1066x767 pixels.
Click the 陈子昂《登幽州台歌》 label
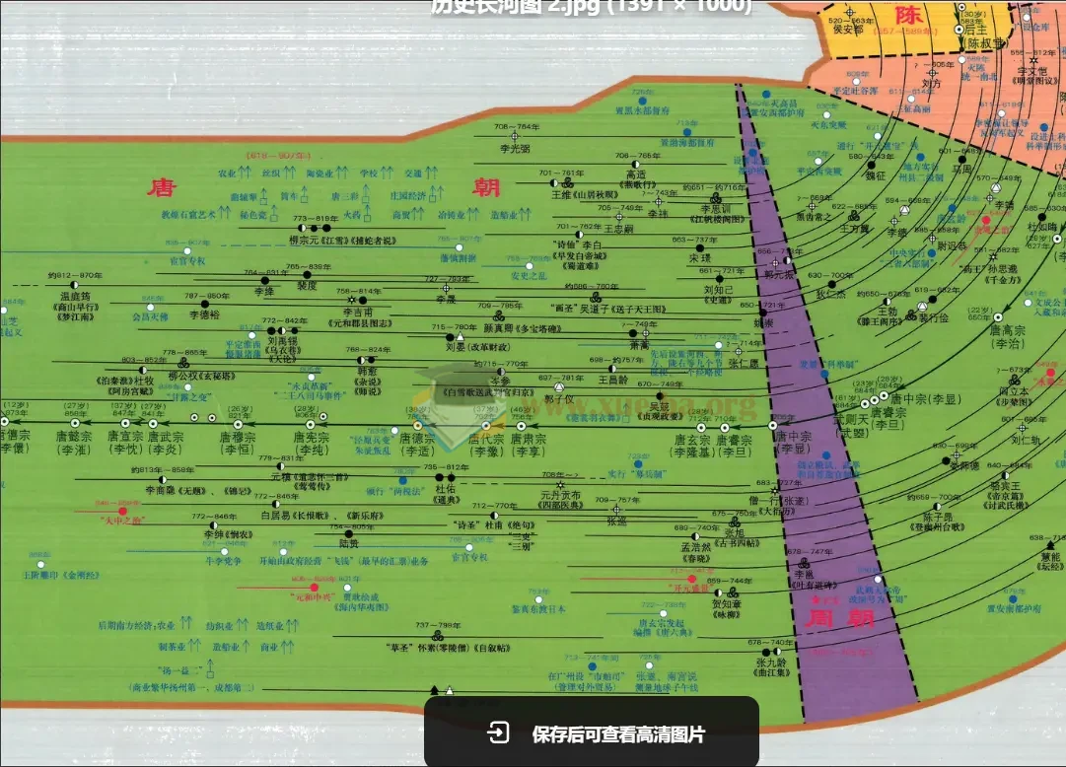click(938, 522)
